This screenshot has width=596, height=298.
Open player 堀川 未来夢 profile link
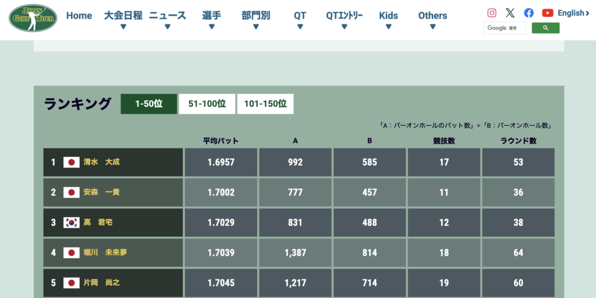[x=105, y=253]
